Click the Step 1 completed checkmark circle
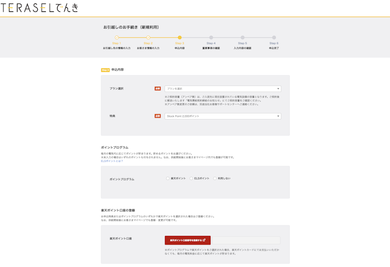The width and height of the screenshot is (390, 267). point(116,37)
